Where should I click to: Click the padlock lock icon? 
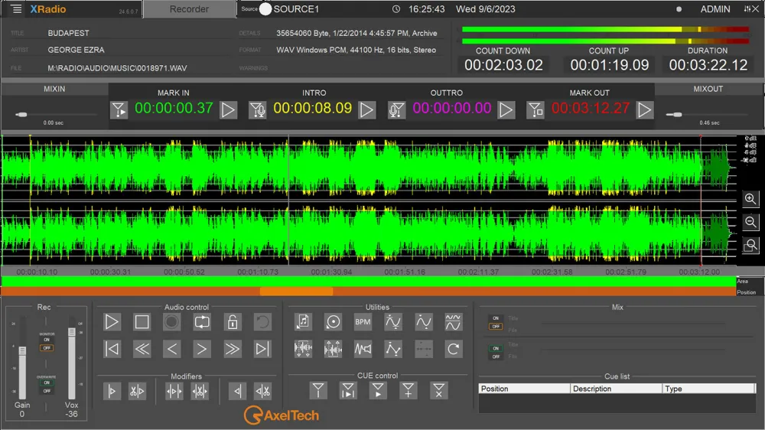(x=232, y=322)
